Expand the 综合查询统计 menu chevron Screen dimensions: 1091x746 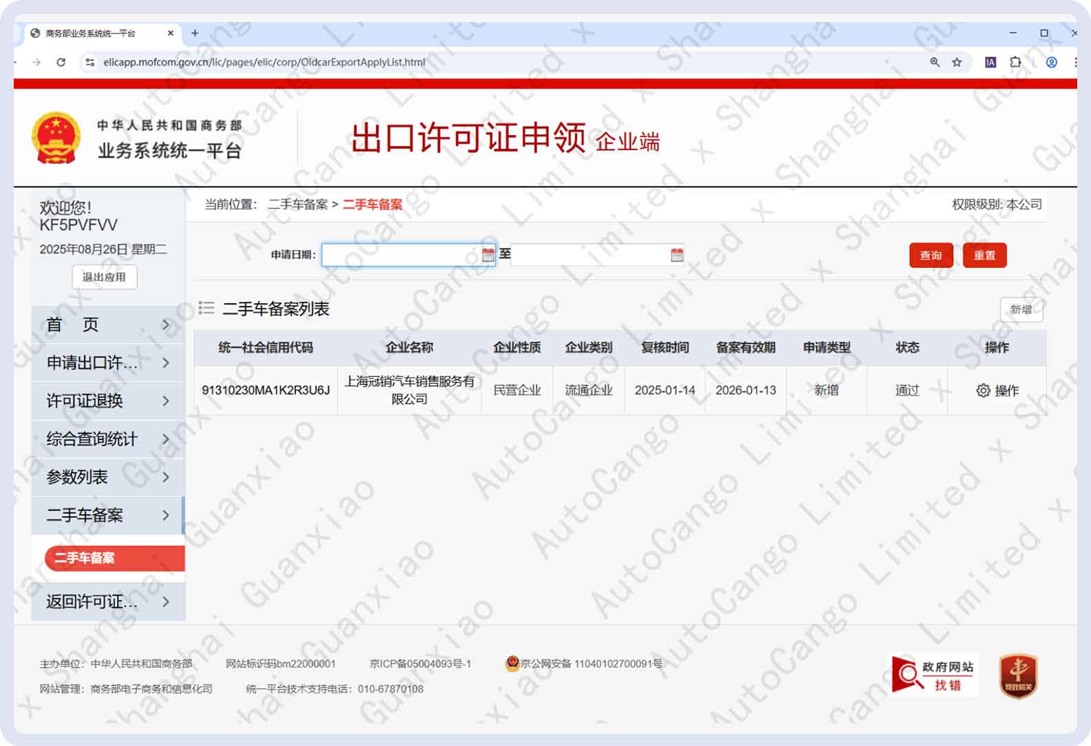click(x=165, y=439)
